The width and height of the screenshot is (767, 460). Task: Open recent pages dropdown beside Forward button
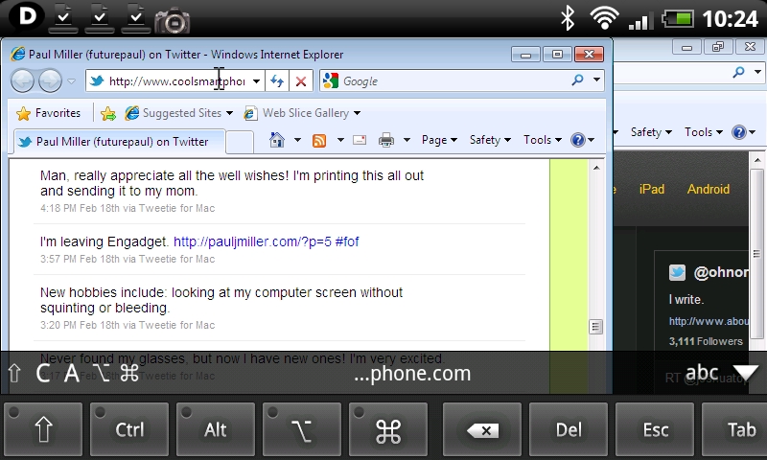71,81
